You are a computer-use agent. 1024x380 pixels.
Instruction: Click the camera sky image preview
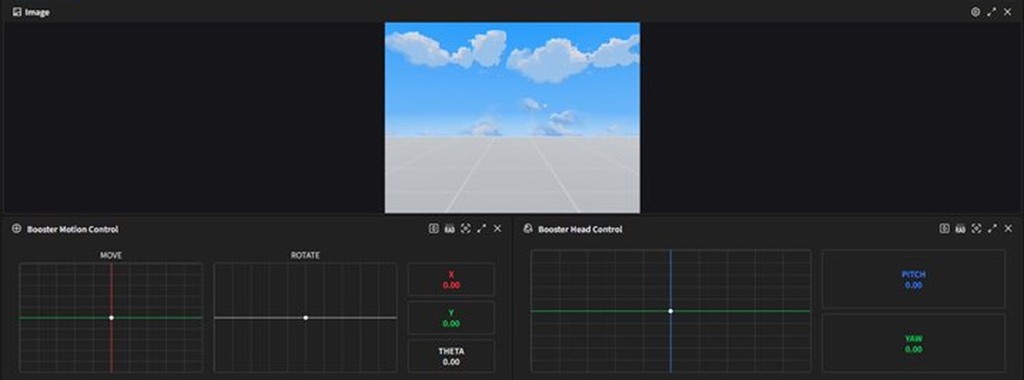(512, 117)
